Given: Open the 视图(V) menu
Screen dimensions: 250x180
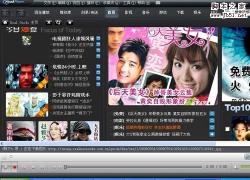Looking at the screenshot, I should click(78, 3).
